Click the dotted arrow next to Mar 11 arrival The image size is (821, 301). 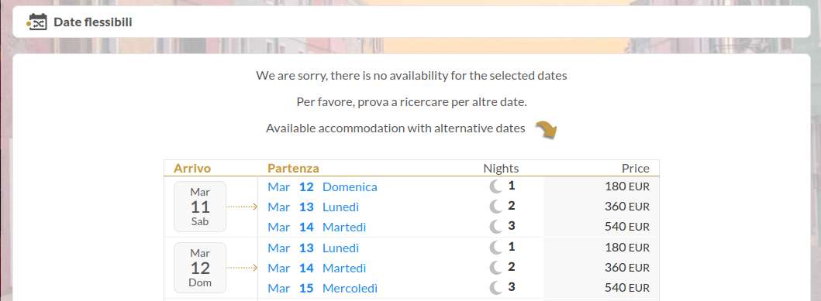coord(242,207)
